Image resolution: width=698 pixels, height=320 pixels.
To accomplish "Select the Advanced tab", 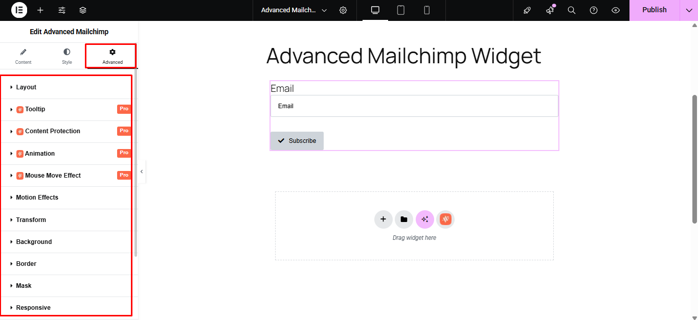I will click(x=112, y=56).
